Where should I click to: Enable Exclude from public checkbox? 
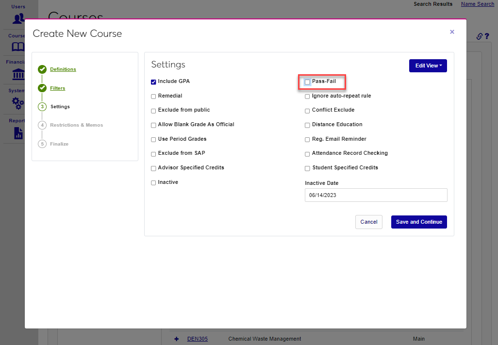pyautogui.click(x=153, y=111)
